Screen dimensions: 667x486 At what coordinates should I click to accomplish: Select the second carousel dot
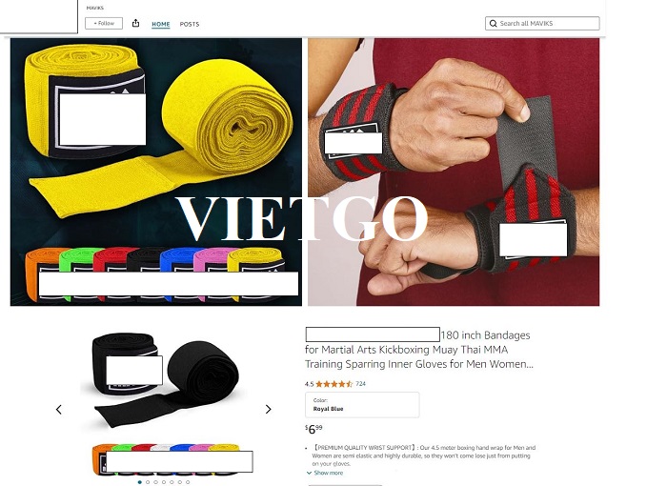tap(148, 482)
